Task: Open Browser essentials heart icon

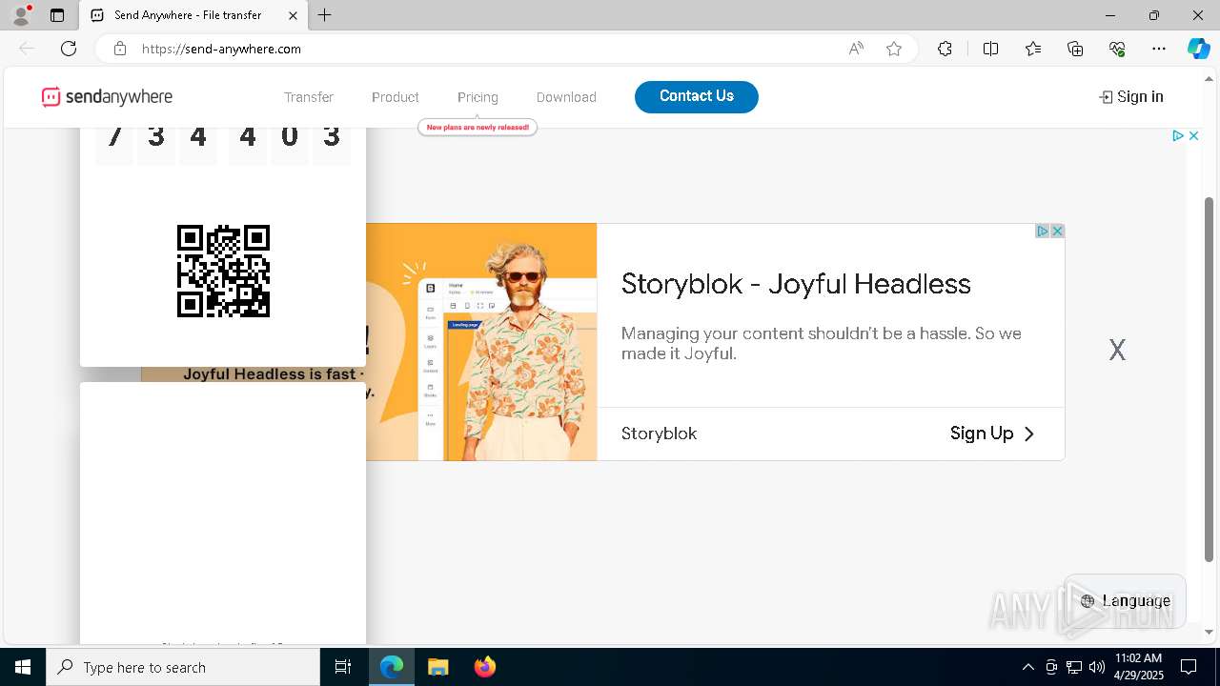Action: pos(1117,49)
